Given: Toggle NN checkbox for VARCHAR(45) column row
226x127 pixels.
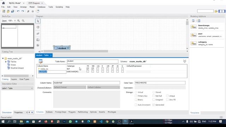Looking at the screenshot, I should (93, 71).
